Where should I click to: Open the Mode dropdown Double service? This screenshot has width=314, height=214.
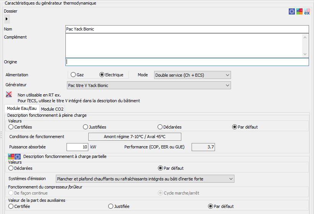pos(192,75)
